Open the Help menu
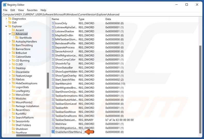Viewport: 204px width, 139px height. (43, 10)
